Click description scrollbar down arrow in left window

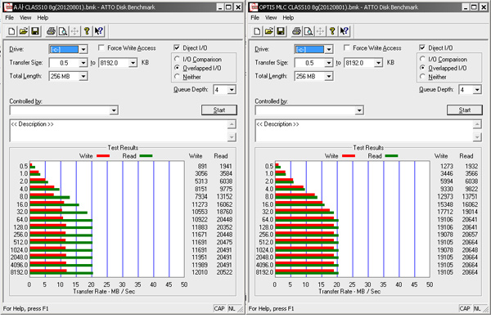232,137
